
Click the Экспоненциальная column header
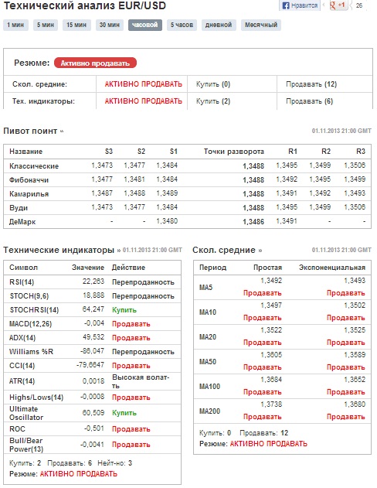pos(332,268)
